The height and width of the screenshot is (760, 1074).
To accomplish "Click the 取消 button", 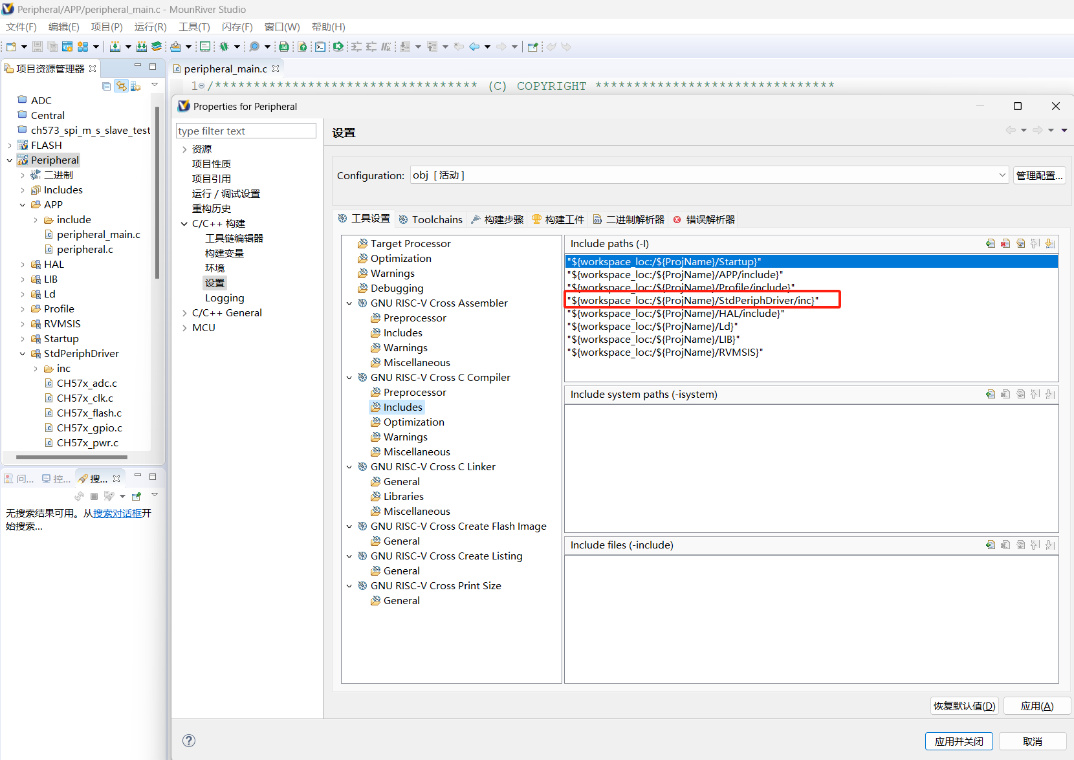I will tap(1033, 741).
